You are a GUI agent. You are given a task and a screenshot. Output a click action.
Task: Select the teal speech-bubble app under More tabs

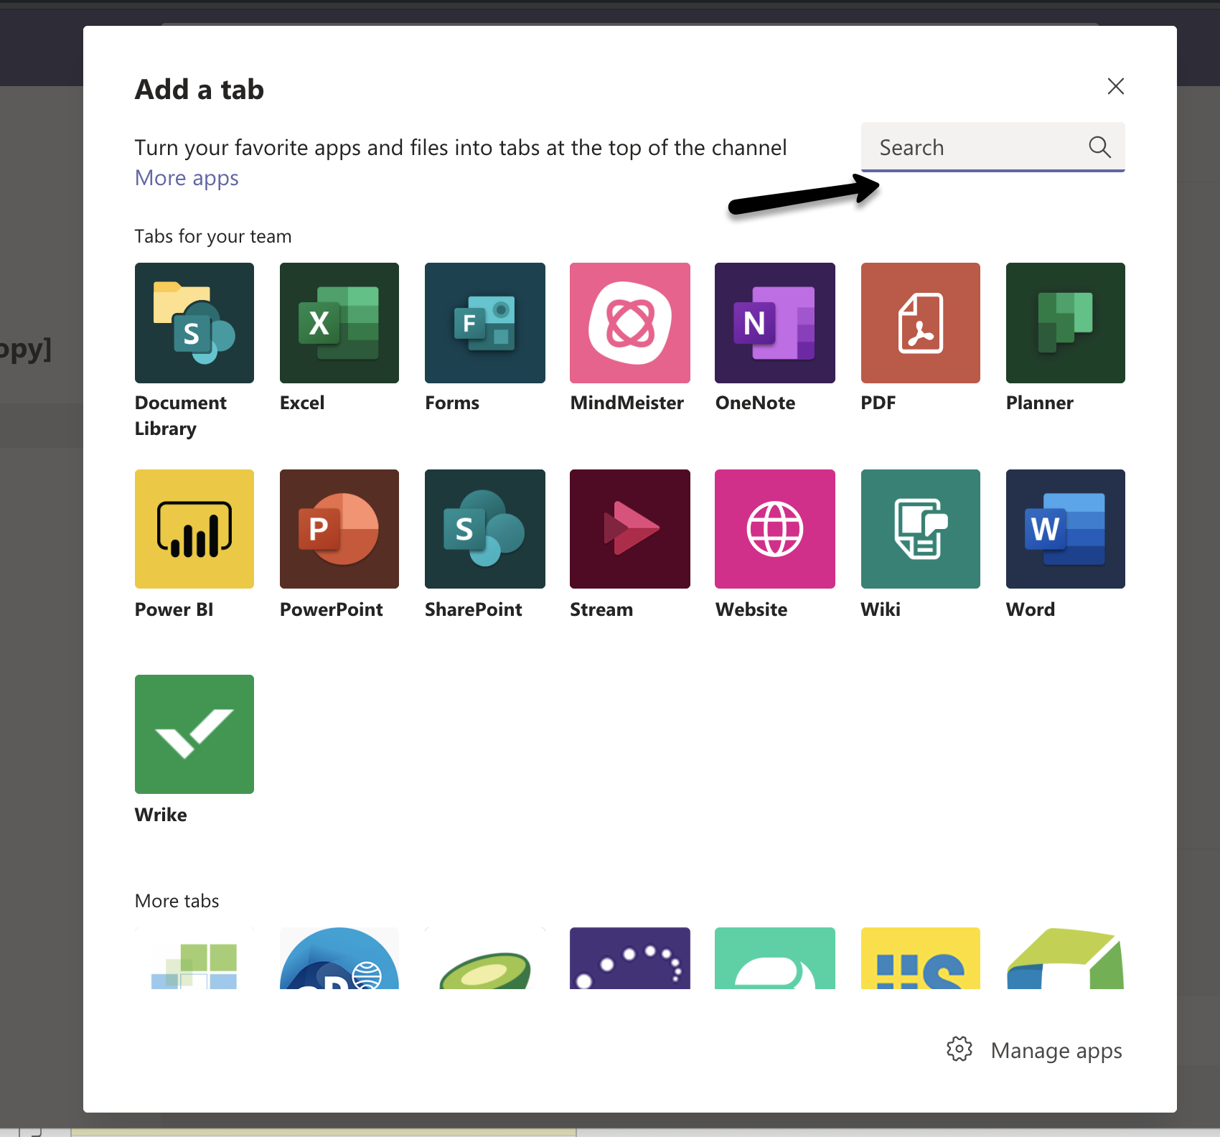(x=775, y=958)
